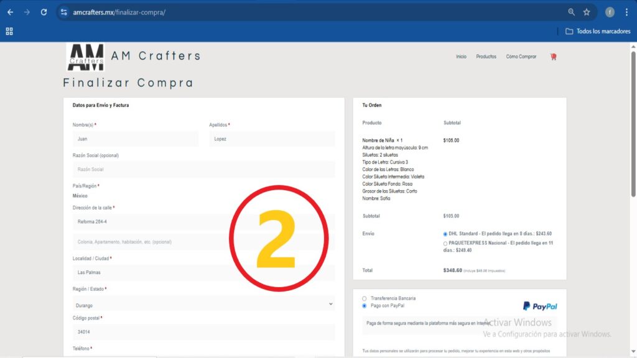The image size is (637, 358).
Task: Go to Inicio menu item
Action: tap(461, 57)
